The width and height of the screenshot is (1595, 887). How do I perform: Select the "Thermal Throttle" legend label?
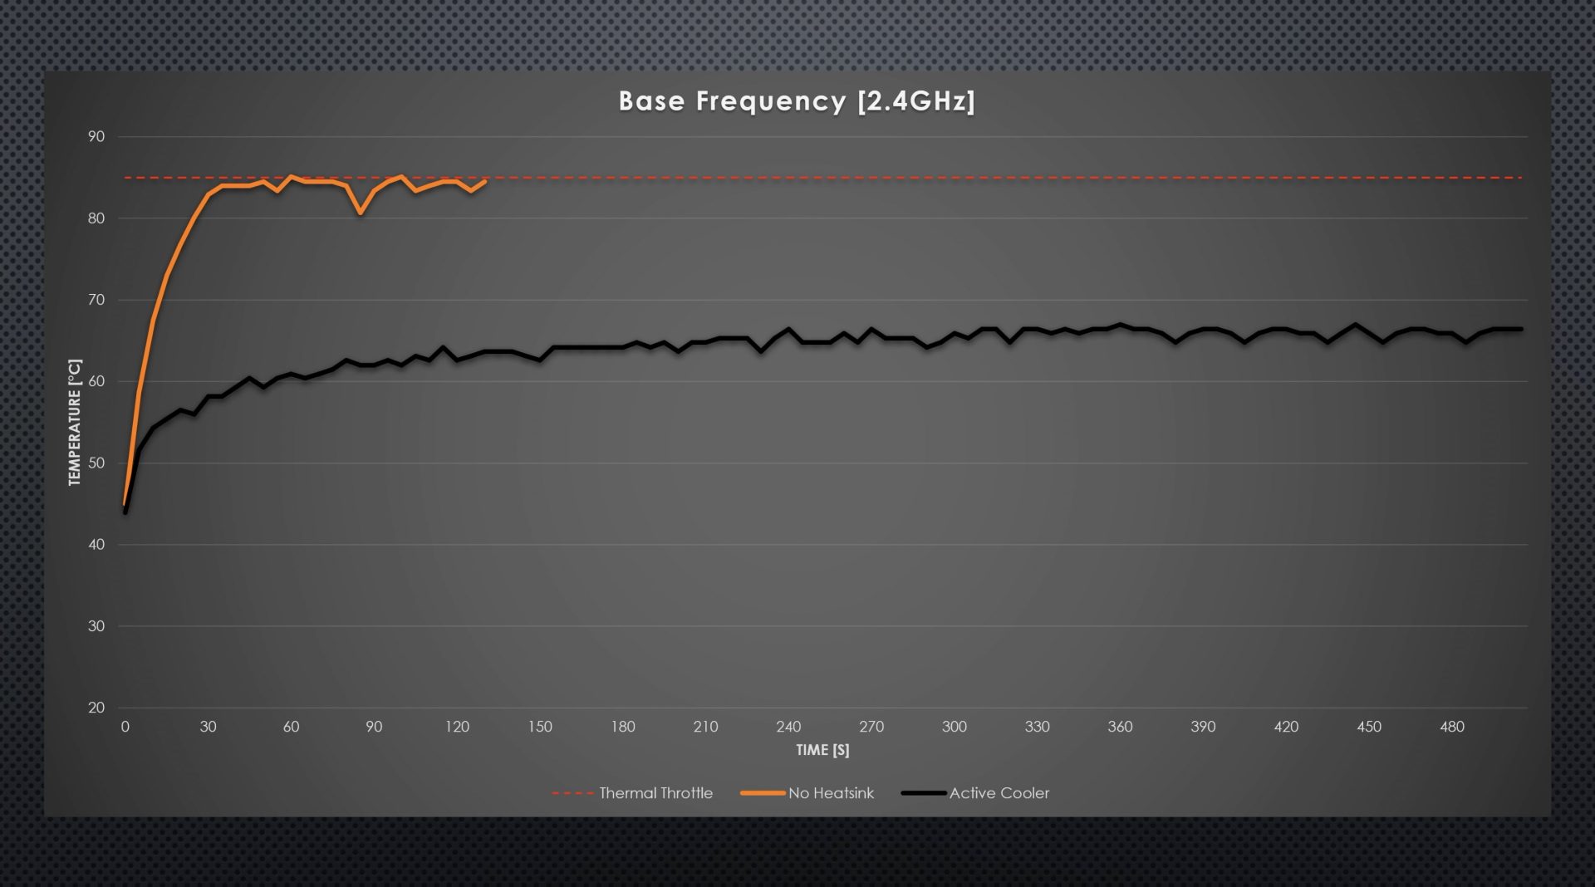[655, 793]
